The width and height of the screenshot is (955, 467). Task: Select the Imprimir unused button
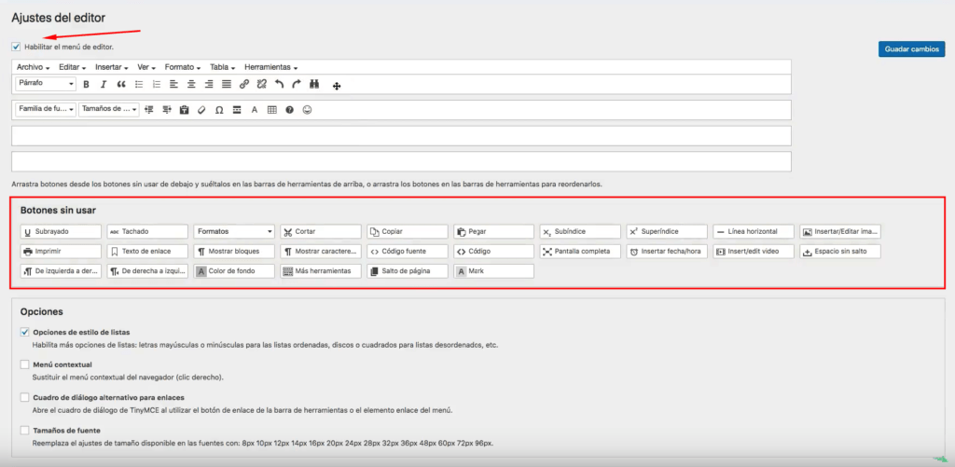[61, 251]
